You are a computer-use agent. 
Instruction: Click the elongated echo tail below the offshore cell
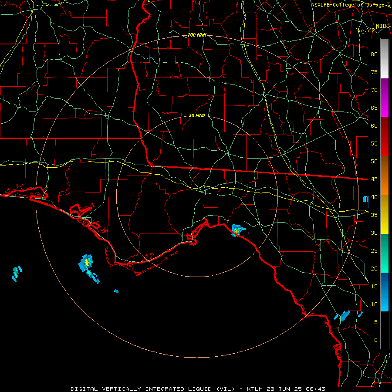[94, 277]
